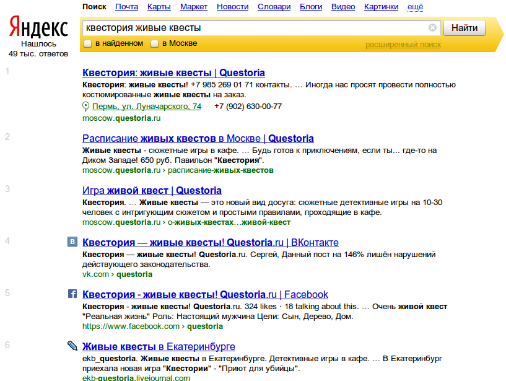
Task: Open result 'Квестория: живые квесты | Questoria'
Action: [x=173, y=72]
